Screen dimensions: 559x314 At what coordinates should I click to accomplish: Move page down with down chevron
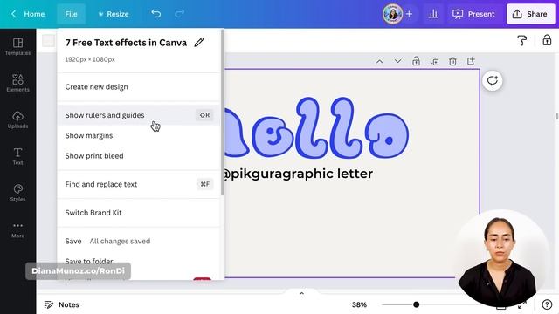[398, 61]
